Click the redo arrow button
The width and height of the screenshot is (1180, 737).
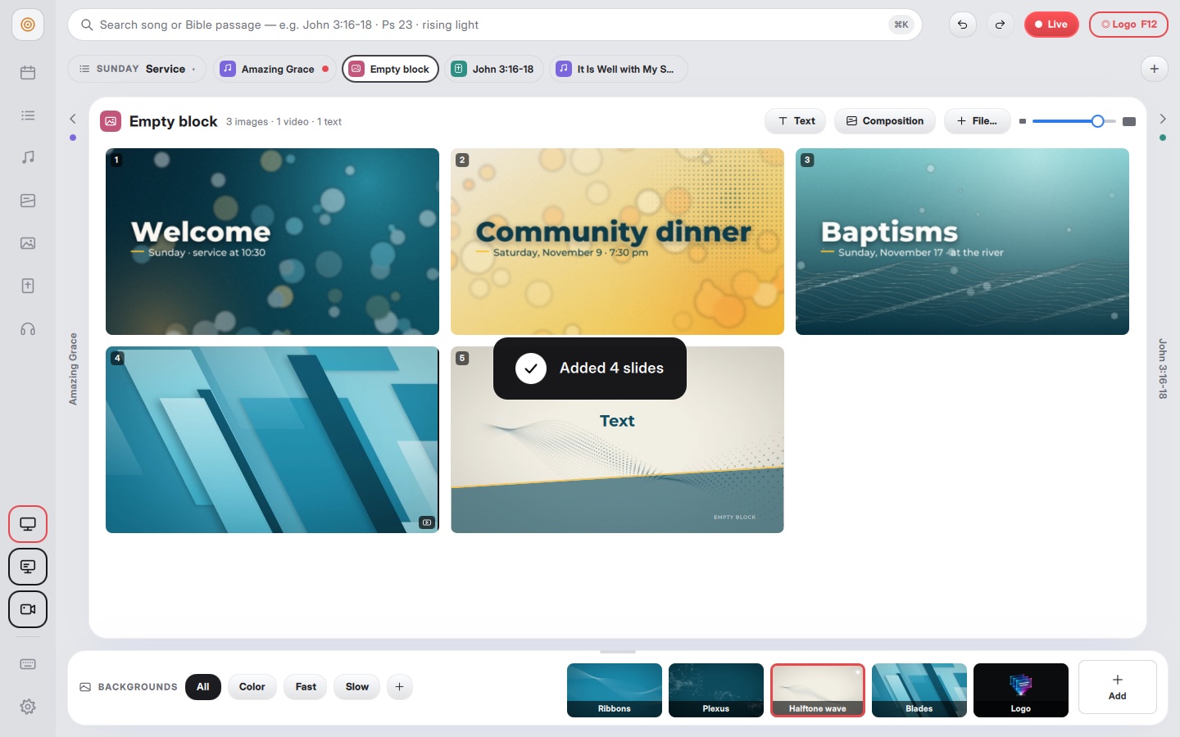(1001, 25)
